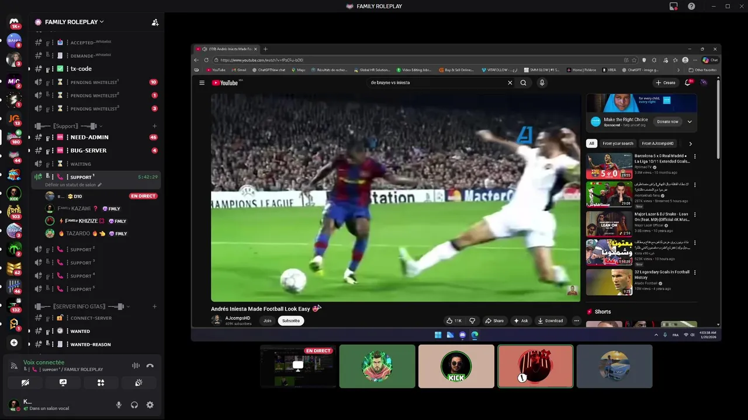The width and height of the screenshot is (748, 420).
Task: Click the EN DIRECT badge next to D10
Action: [143, 196]
